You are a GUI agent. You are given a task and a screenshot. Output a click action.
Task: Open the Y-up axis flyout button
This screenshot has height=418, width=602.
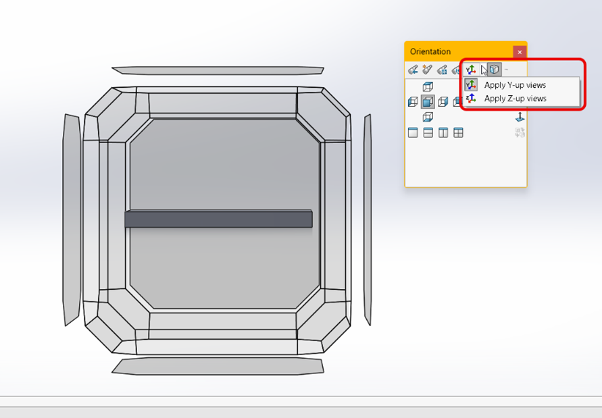pyautogui.click(x=471, y=70)
